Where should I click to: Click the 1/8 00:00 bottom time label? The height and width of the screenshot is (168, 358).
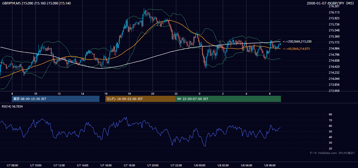coord(199,165)
